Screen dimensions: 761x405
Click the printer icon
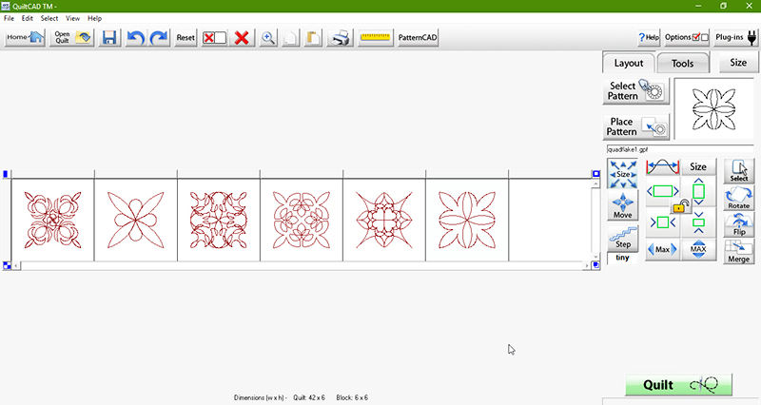[x=341, y=38]
